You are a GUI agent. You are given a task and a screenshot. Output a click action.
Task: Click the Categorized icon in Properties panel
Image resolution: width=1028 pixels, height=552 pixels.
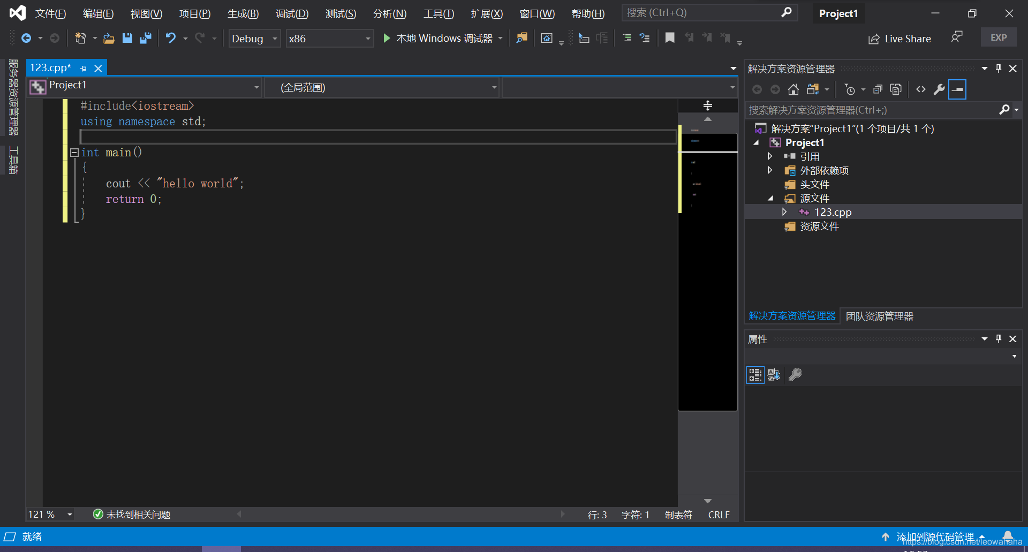755,375
